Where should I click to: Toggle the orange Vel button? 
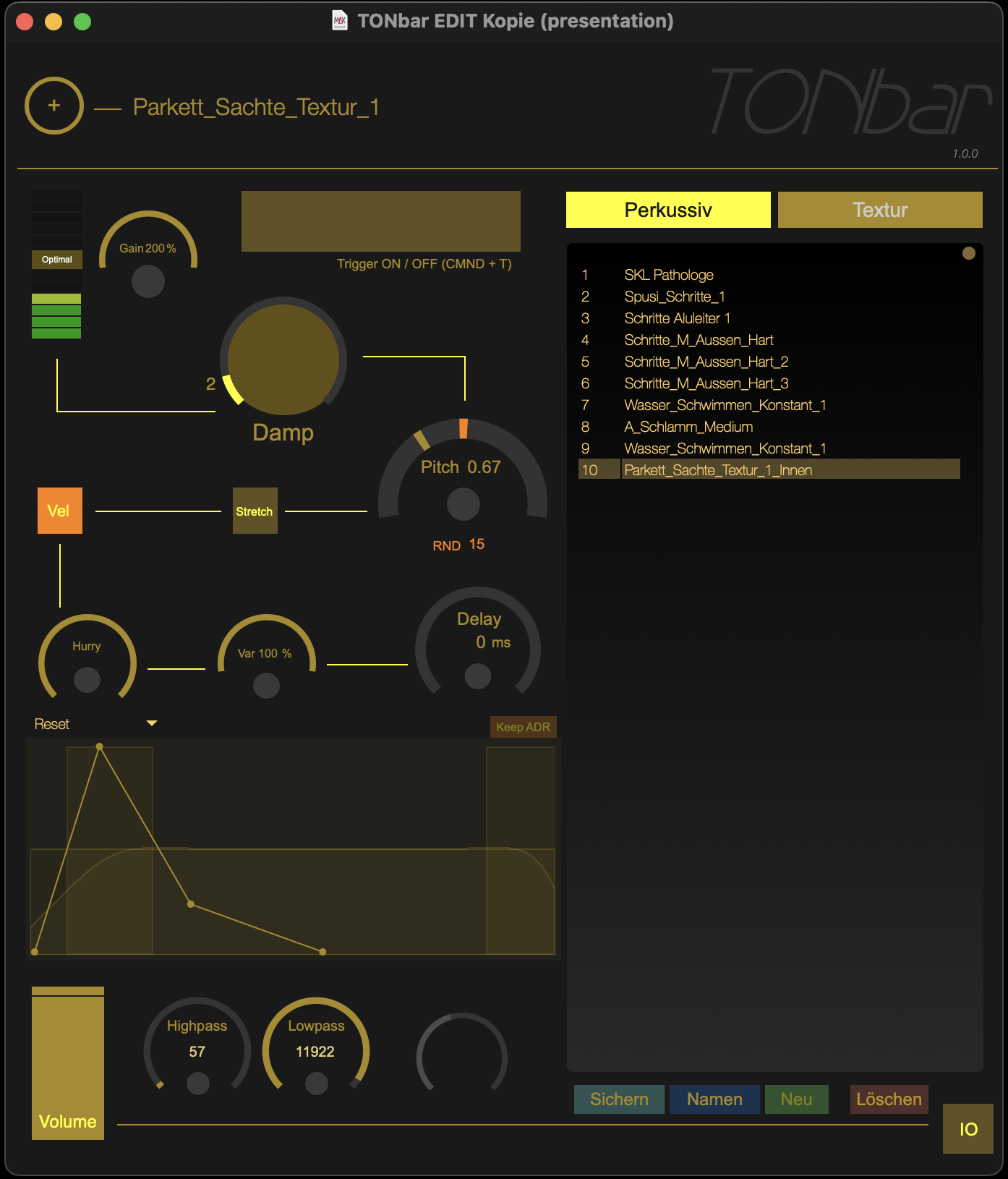pos(60,511)
